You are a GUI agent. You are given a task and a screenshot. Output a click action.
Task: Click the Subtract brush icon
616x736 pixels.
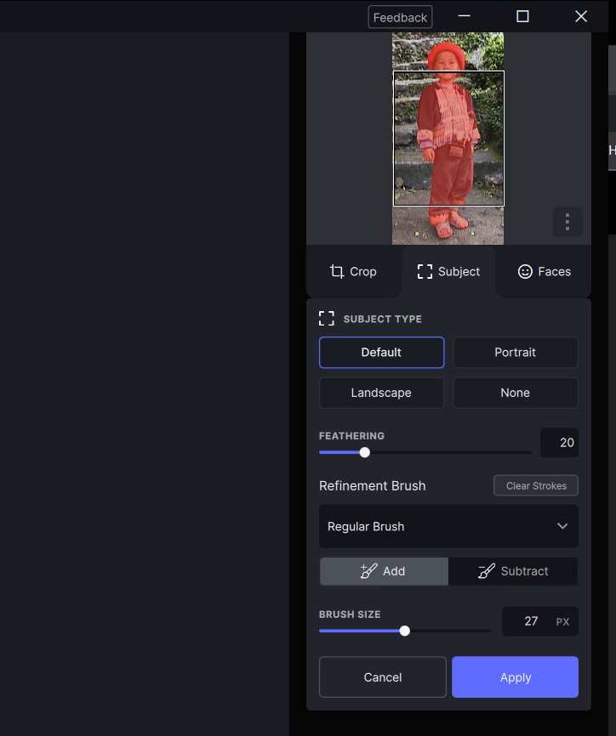pyautogui.click(x=486, y=571)
